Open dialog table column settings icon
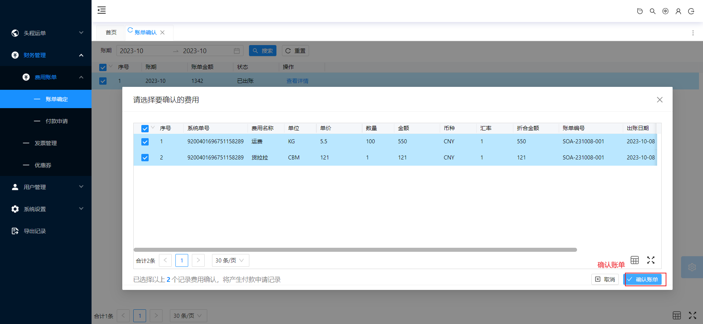Screen dimensions: 703x324 click(635, 260)
